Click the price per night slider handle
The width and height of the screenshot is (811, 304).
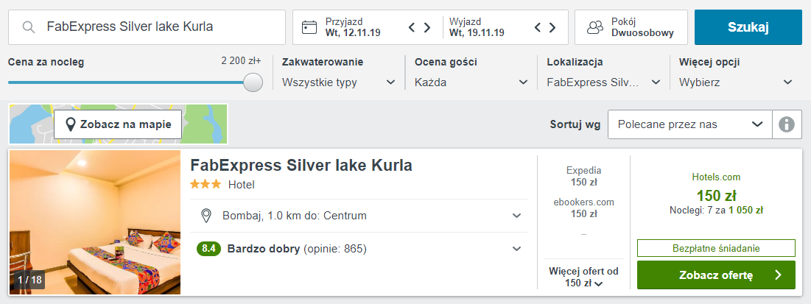pyautogui.click(x=253, y=82)
